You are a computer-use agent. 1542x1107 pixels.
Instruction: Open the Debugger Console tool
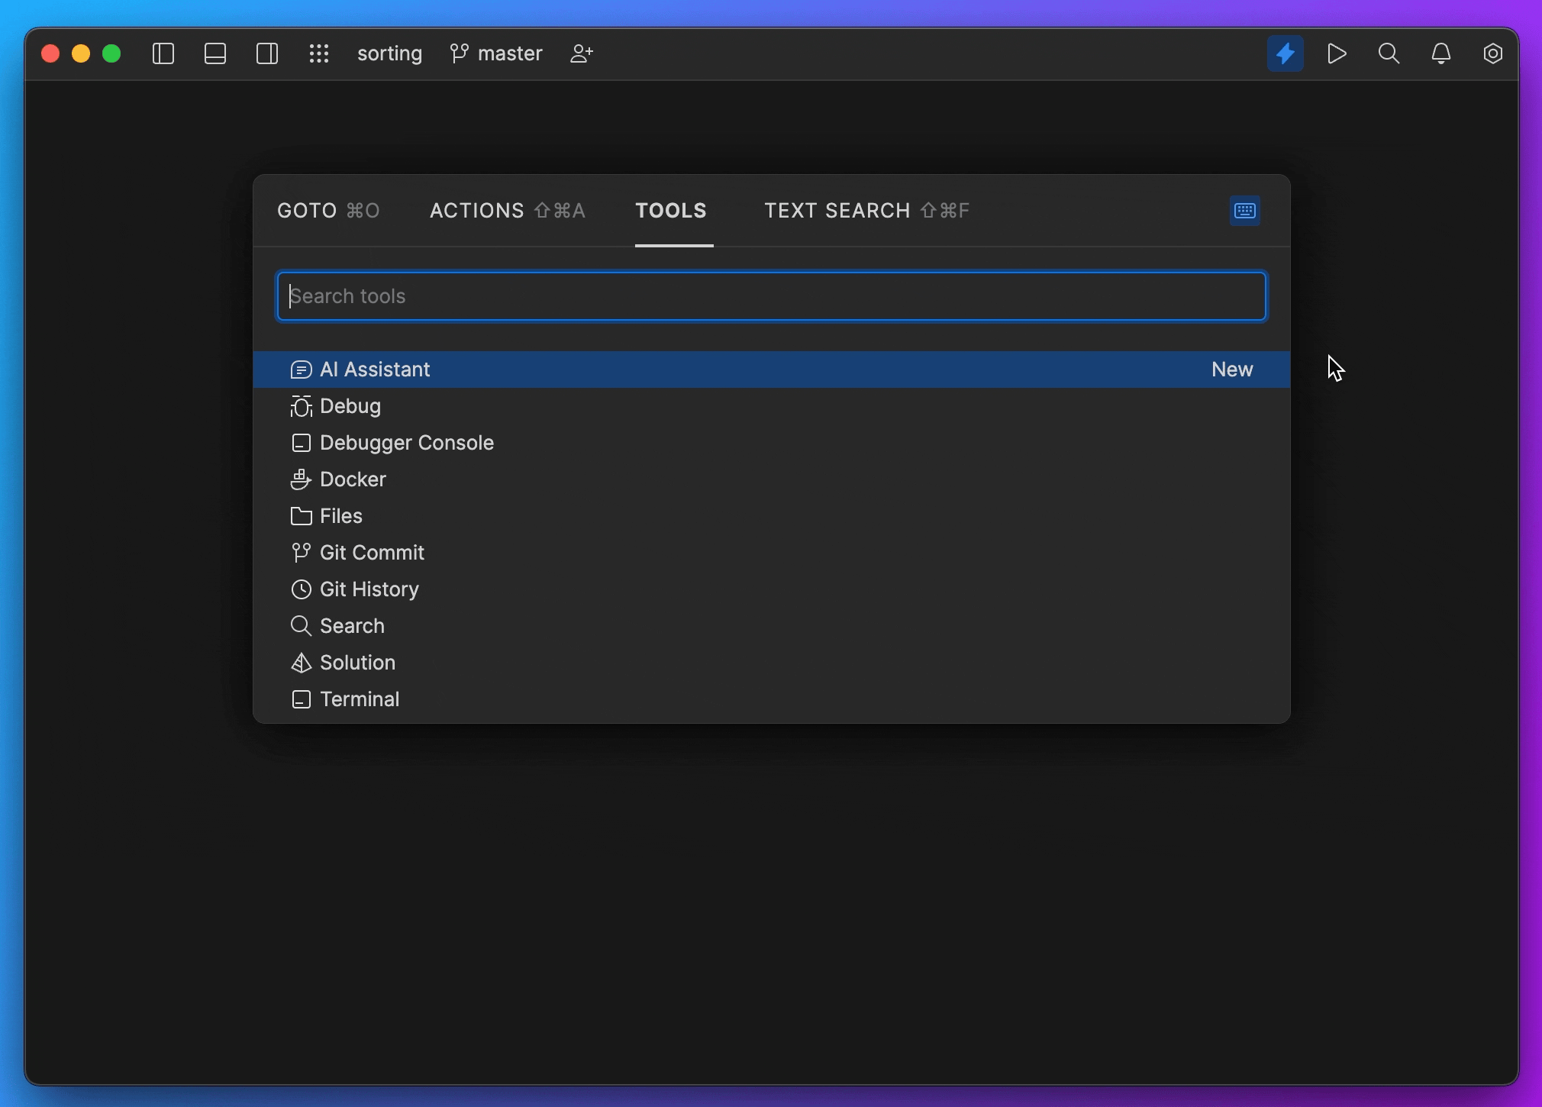[x=407, y=441]
